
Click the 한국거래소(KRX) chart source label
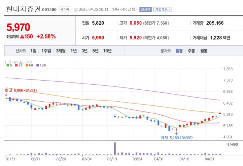click(18, 62)
